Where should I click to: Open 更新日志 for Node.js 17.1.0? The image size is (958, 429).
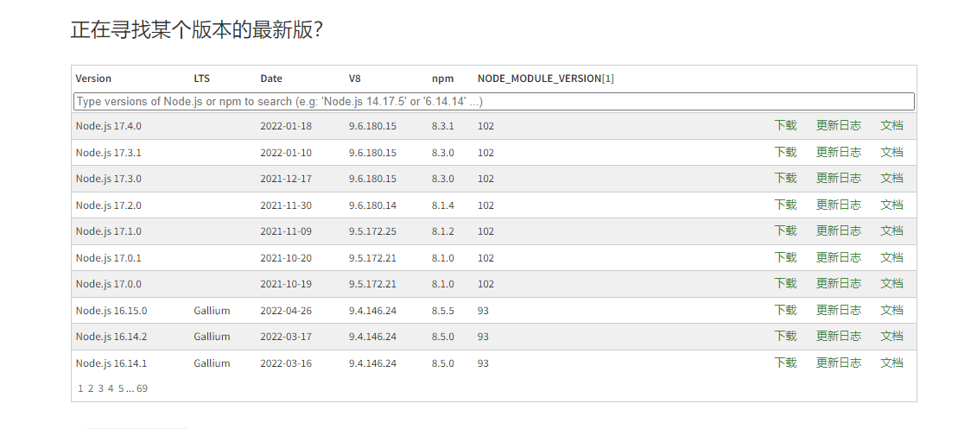coord(838,230)
